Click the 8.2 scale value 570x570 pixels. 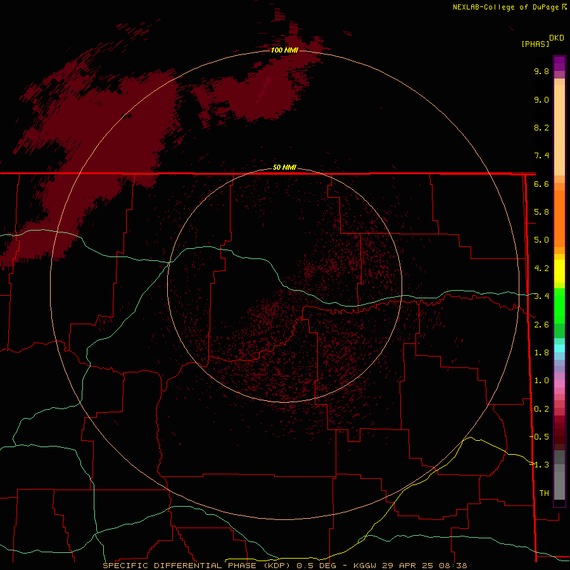click(x=541, y=127)
